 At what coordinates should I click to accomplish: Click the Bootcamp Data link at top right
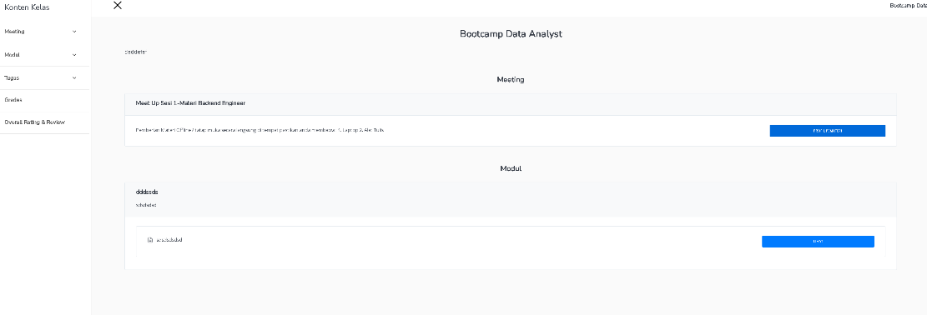coord(908,5)
